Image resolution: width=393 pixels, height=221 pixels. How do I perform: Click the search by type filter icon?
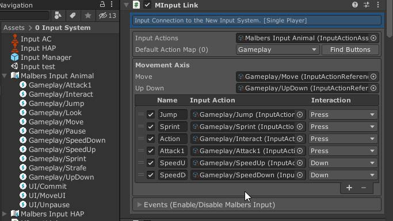[x=58, y=16]
